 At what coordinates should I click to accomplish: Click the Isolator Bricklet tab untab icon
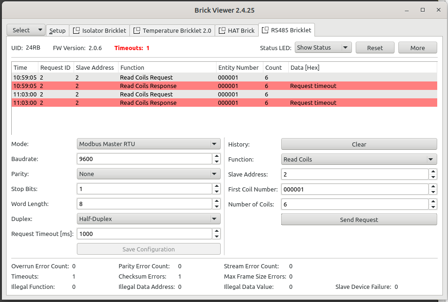pos(76,30)
